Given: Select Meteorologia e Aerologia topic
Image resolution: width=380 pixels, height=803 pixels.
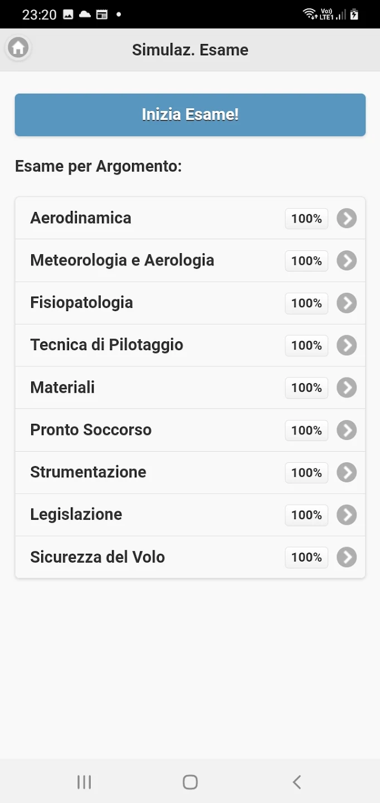Looking at the screenshot, I should (122, 260).
